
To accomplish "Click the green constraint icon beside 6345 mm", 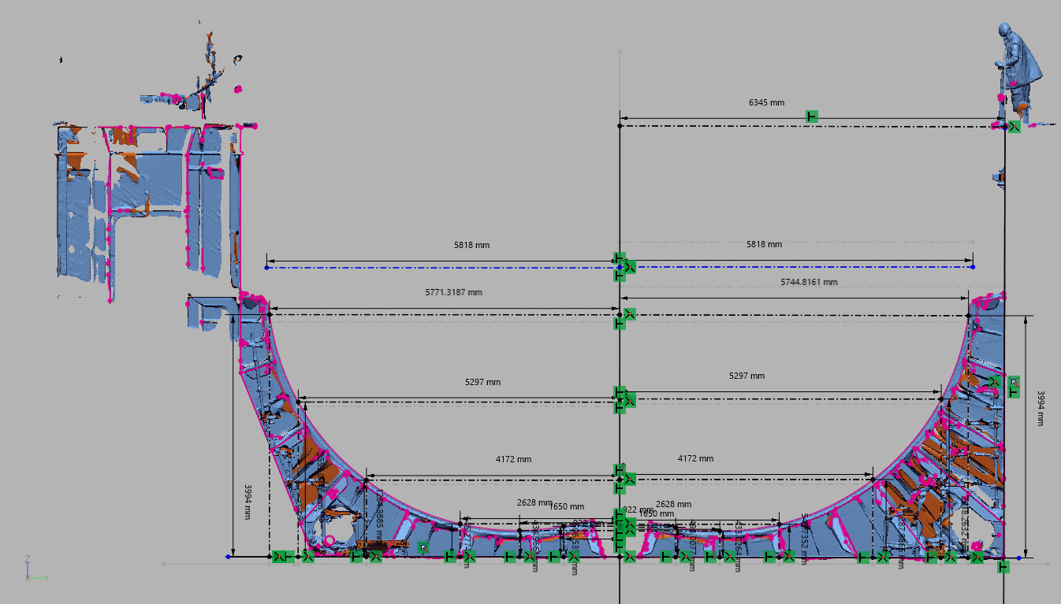I will point(812,117).
